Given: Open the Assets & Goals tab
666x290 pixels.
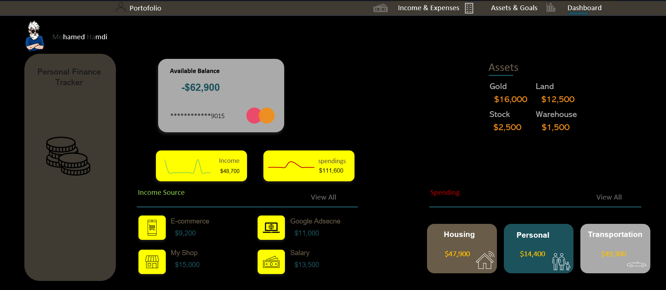Looking at the screenshot, I should [x=514, y=8].
